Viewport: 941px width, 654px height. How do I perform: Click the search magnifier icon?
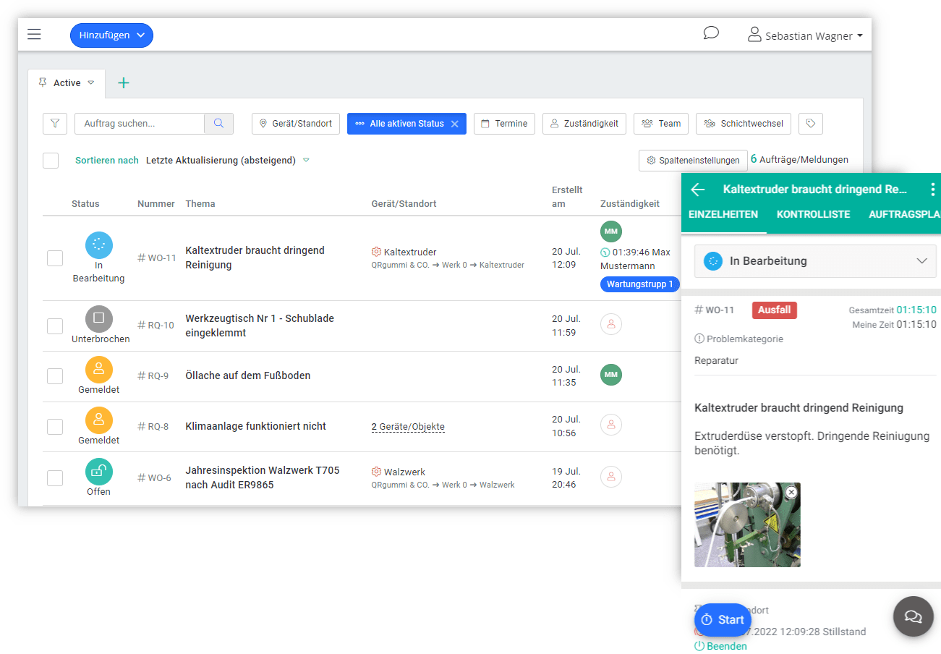218,123
